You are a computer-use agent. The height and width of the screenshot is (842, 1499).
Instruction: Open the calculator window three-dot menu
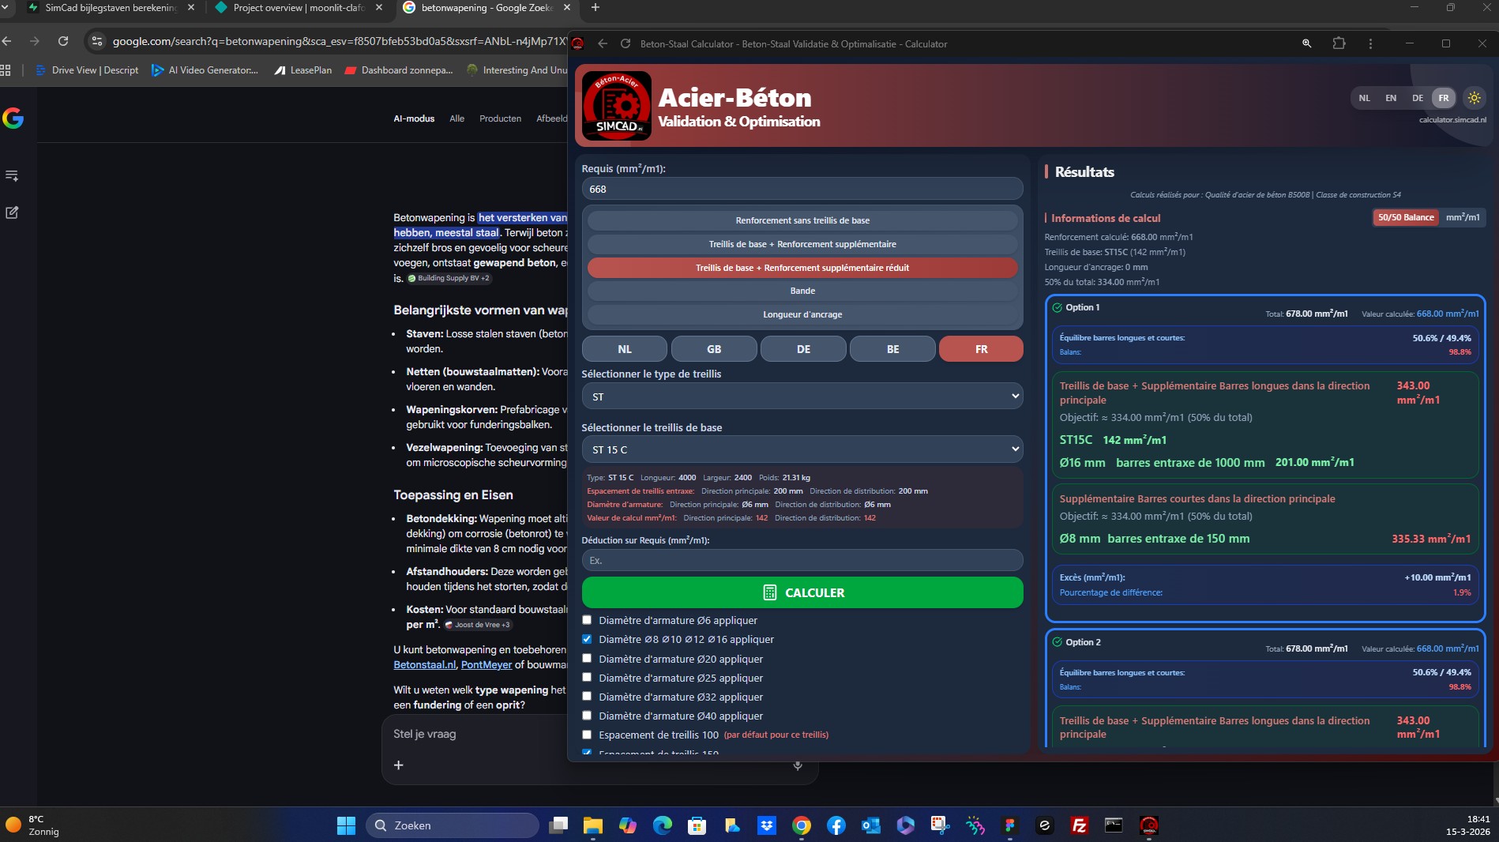click(1371, 44)
